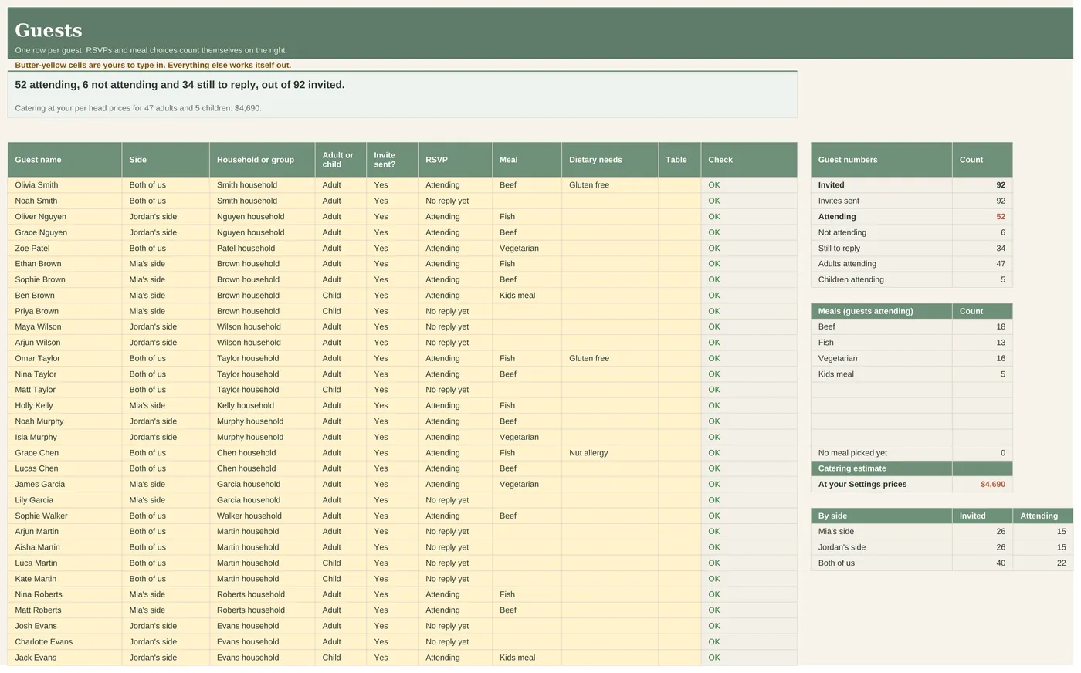Click Jack Evans's "Kids meal" cell

point(527,658)
